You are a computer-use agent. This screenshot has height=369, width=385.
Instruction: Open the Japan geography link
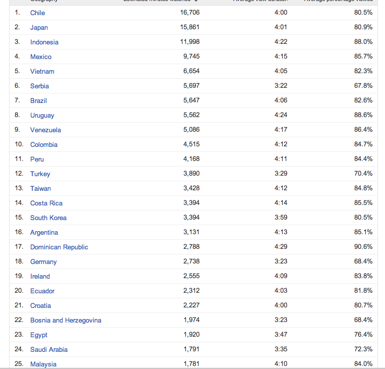tap(39, 27)
